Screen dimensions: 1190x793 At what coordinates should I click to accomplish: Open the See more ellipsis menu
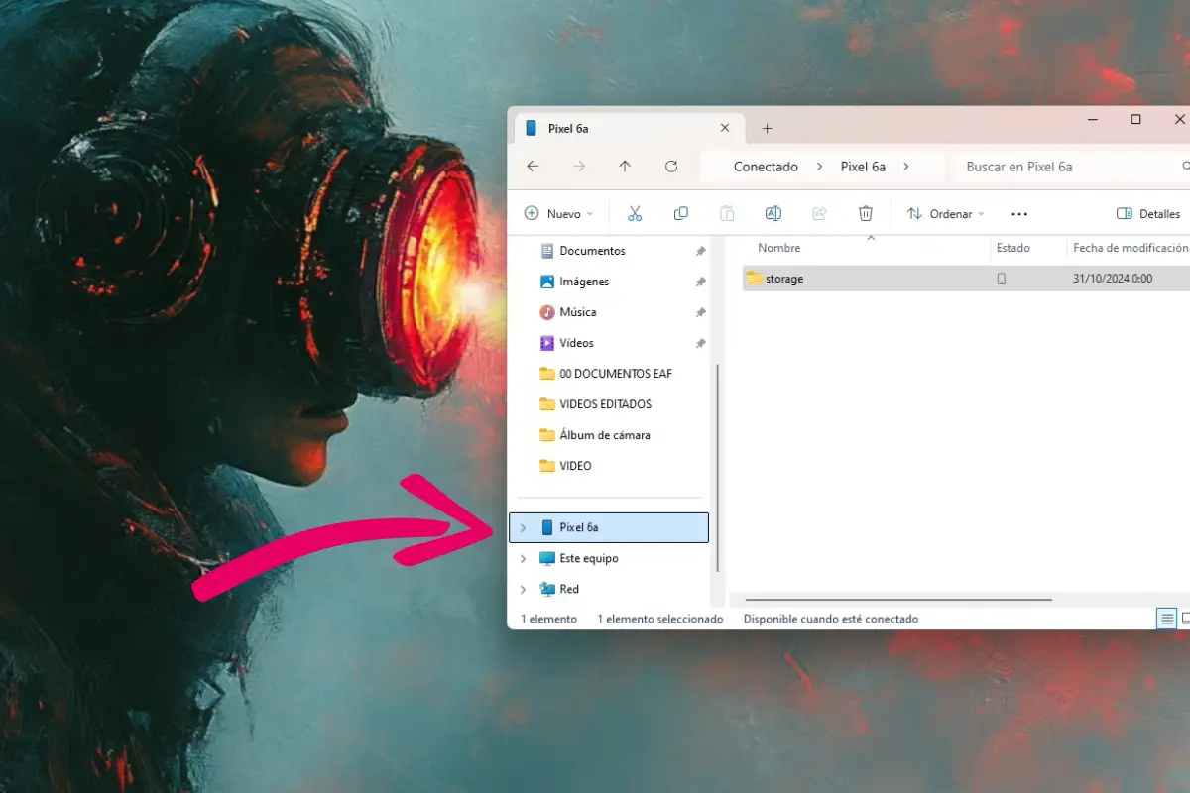pos(1018,213)
